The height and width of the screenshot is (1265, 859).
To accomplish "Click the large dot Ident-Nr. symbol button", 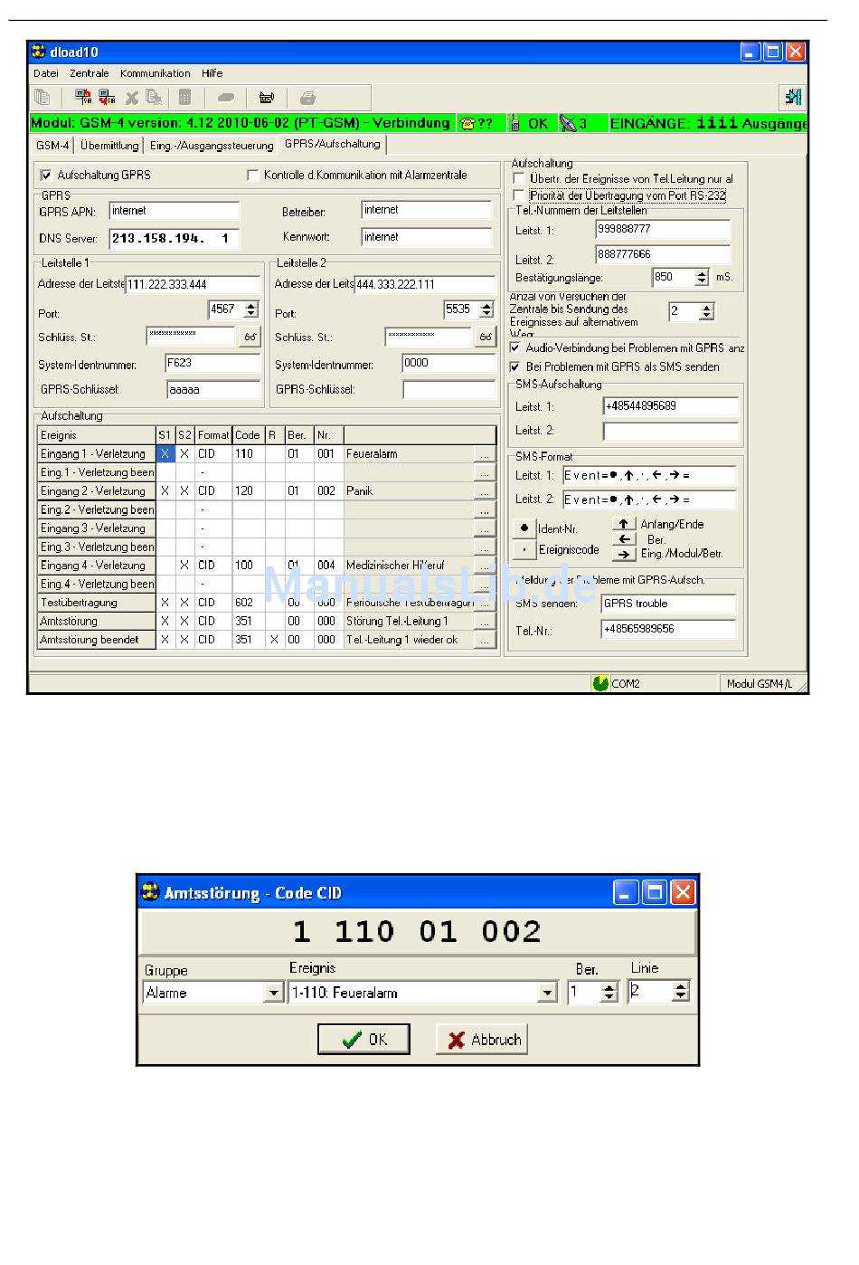I will pyautogui.click(x=524, y=528).
